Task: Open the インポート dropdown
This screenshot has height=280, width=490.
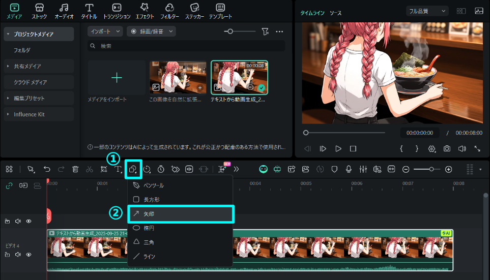Action: [105, 32]
